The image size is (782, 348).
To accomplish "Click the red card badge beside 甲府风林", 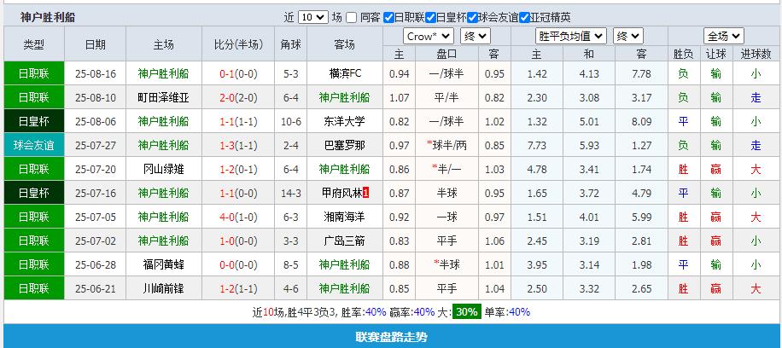I will [x=366, y=193].
